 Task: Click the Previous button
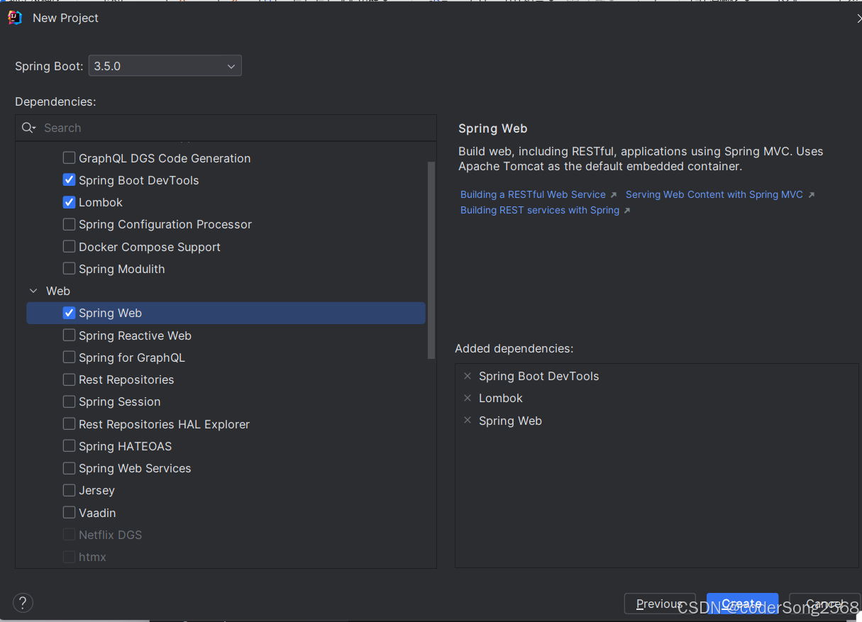click(660, 604)
